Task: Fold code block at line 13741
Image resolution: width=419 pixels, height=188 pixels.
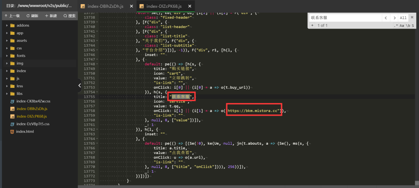Action: (x=97, y=31)
